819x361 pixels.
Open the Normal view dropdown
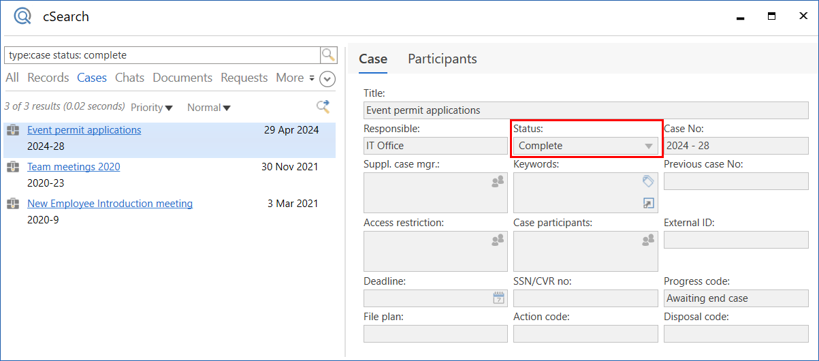(209, 108)
